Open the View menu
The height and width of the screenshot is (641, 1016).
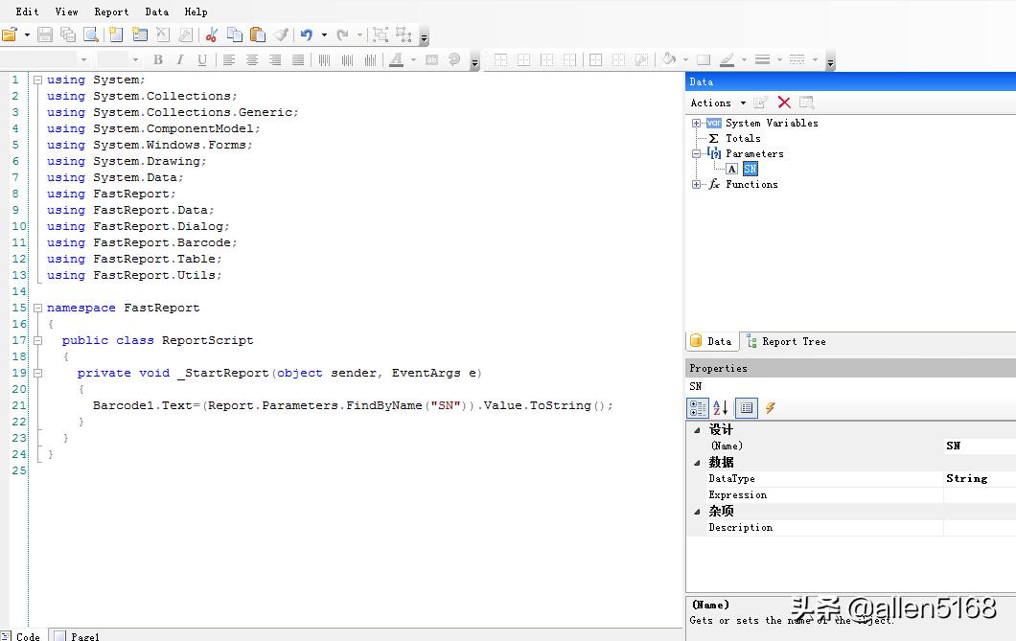point(66,11)
